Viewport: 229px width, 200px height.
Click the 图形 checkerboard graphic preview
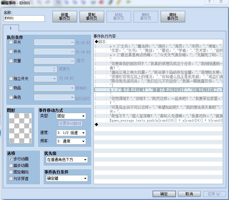(x=20, y=128)
